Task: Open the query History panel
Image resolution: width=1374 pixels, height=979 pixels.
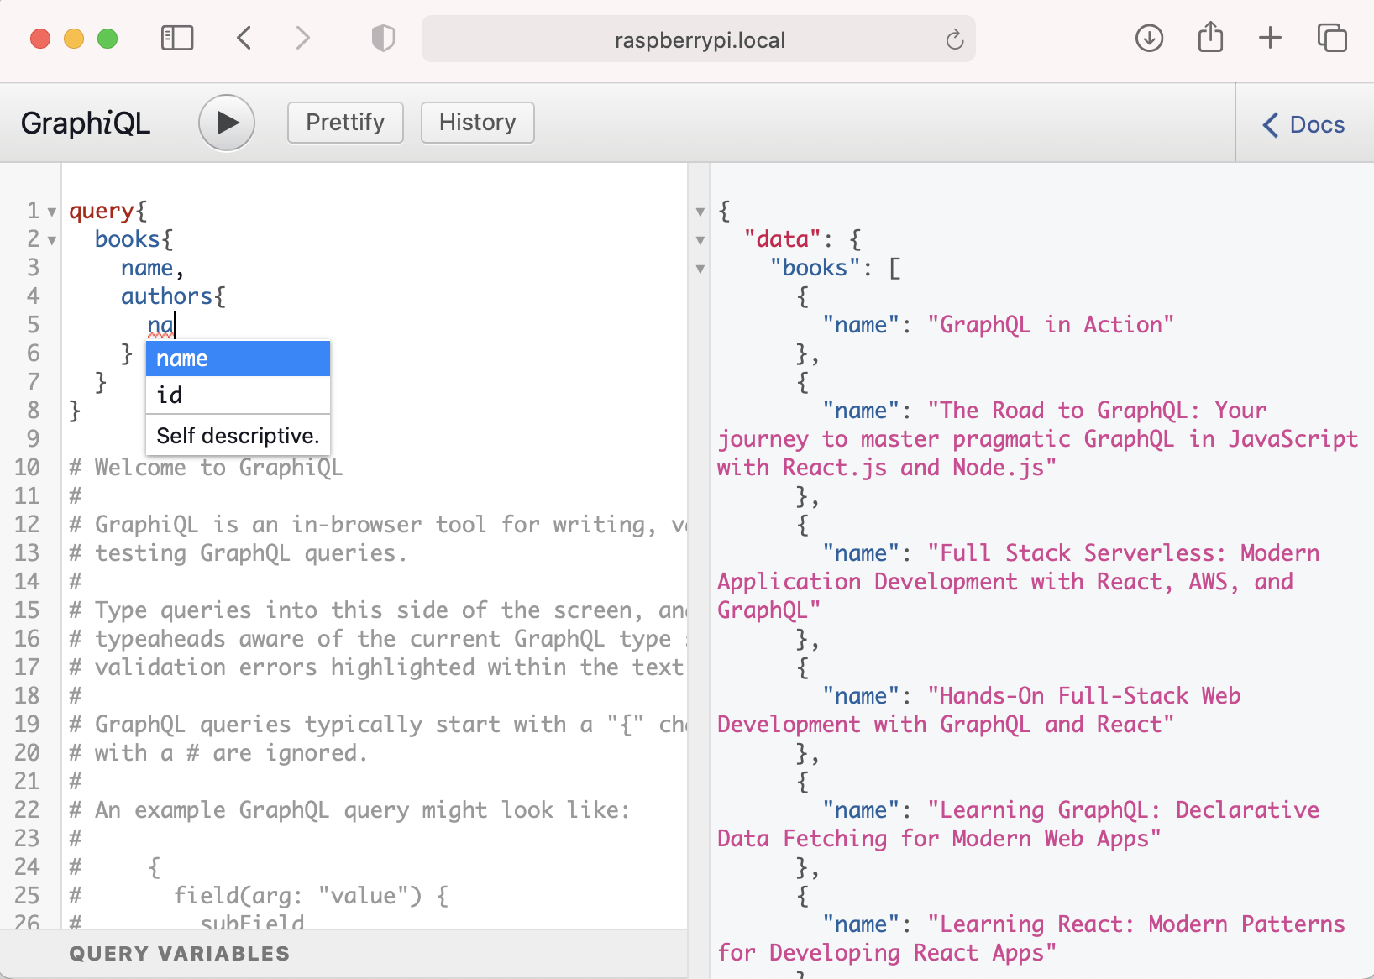Action: click(x=477, y=123)
